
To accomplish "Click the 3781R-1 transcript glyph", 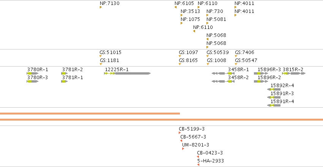I will (x=64, y=81).
